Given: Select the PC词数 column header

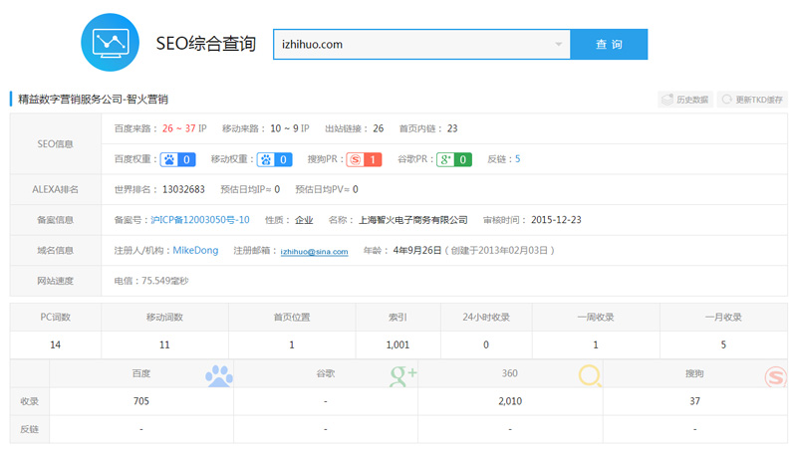Looking at the screenshot, I should click(x=55, y=318).
